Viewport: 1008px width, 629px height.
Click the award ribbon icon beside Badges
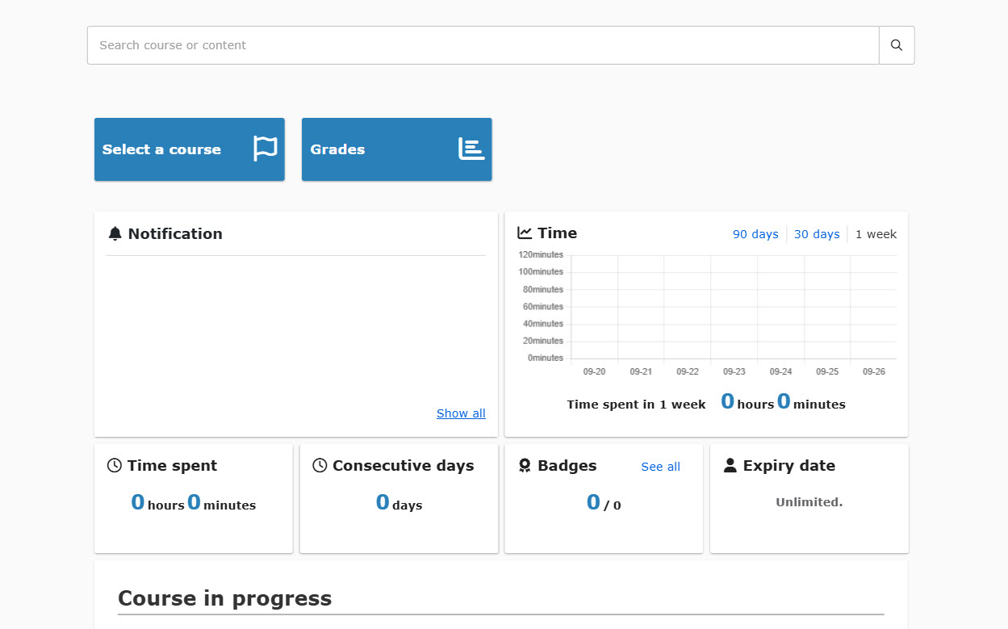[525, 466]
